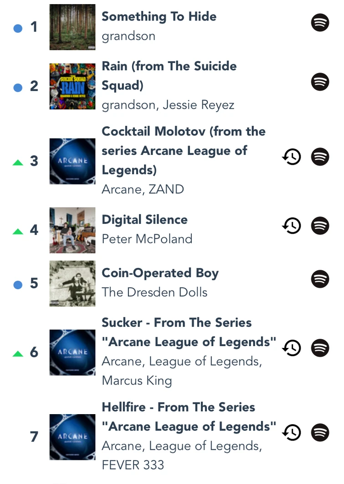Open Spotify icon for Something To Hide

[x=320, y=22]
